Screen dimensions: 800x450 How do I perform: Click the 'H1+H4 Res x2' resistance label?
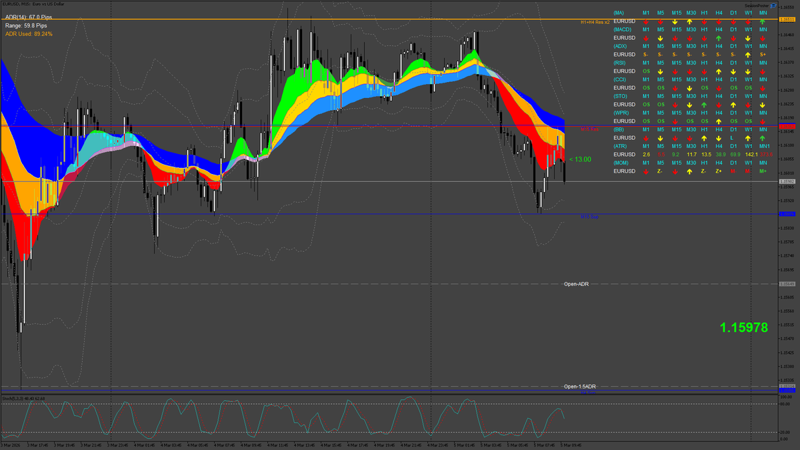(595, 22)
